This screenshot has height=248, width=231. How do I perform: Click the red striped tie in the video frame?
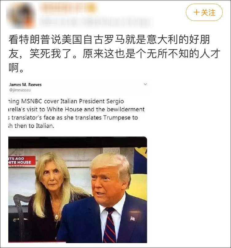pyautogui.click(x=110, y=225)
